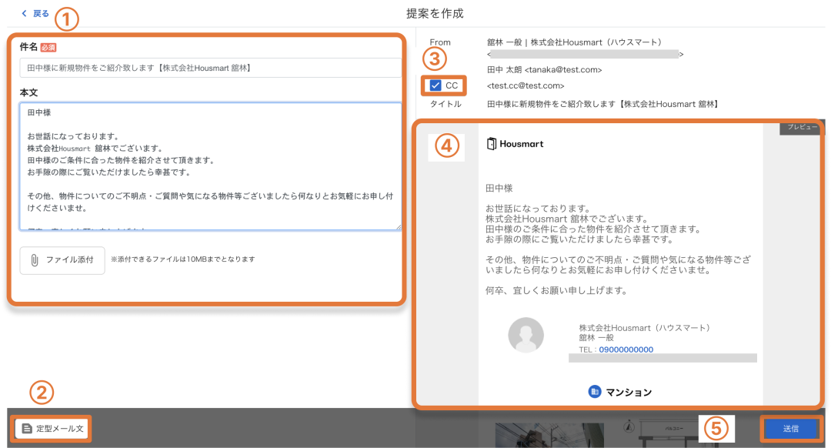Click the signature company name 株式会社Housmart（ハウスマート）
Image resolution: width=831 pixels, height=448 pixels.
pyautogui.click(x=645, y=328)
